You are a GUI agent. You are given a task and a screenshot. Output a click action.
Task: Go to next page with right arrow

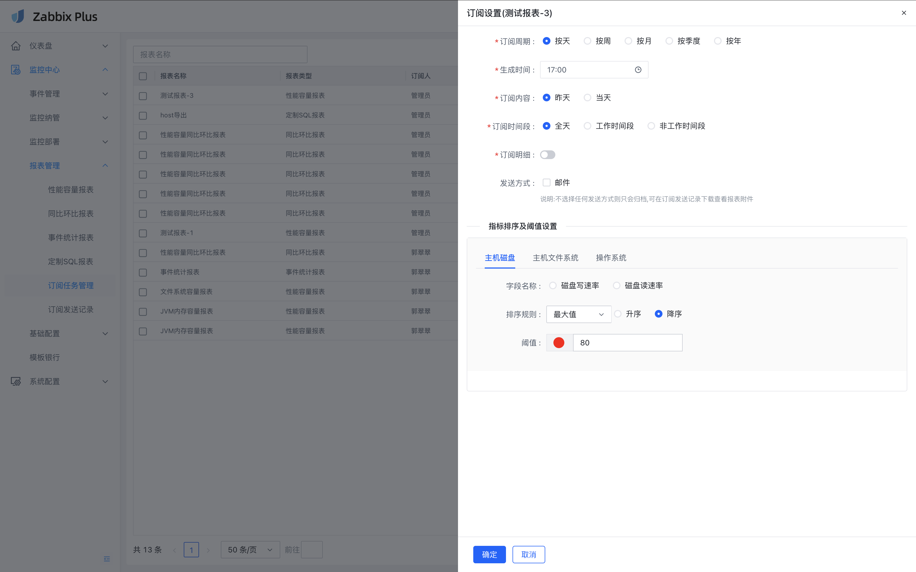pyautogui.click(x=209, y=550)
